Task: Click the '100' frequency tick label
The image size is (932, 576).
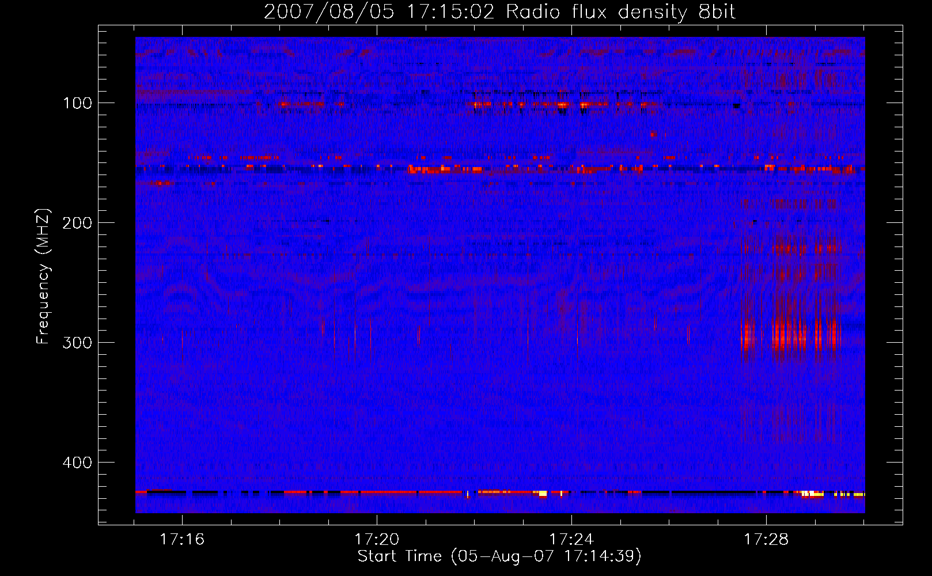Action: point(78,103)
